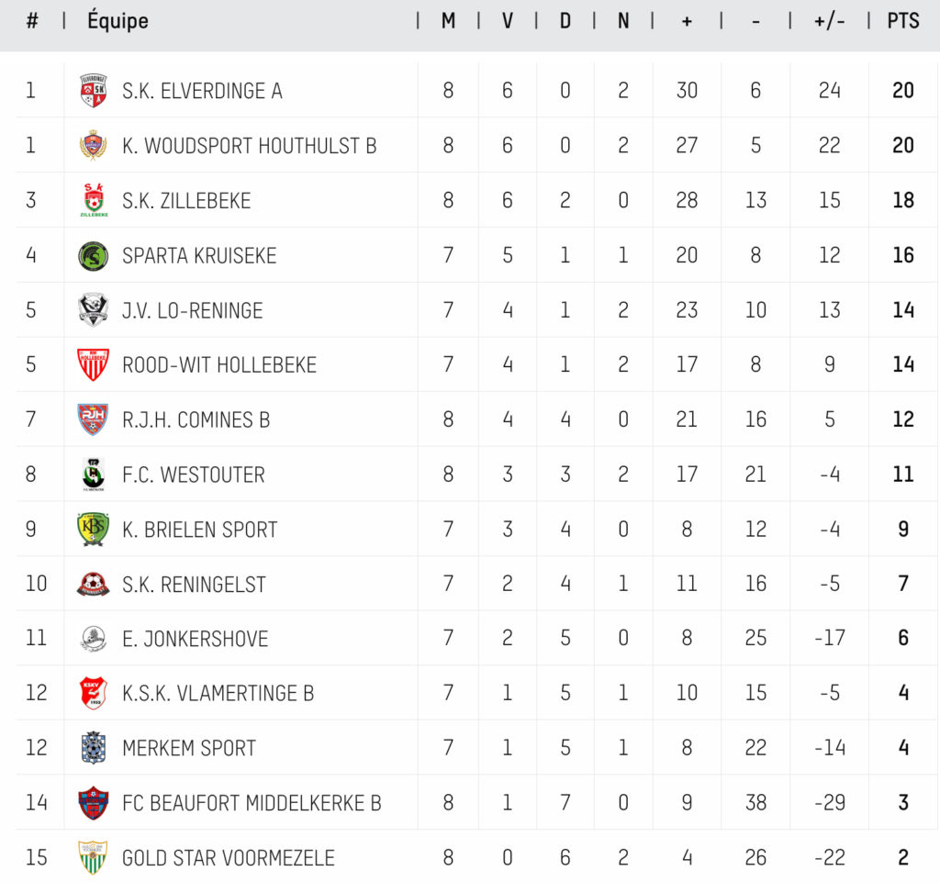Click the K. Brielen Sport yellow-green crest

[93, 530]
